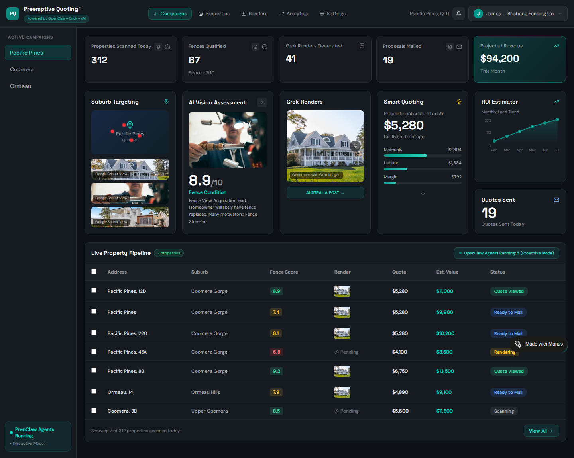Toggle the select-all checkbox in pipeline header

click(x=94, y=272)
